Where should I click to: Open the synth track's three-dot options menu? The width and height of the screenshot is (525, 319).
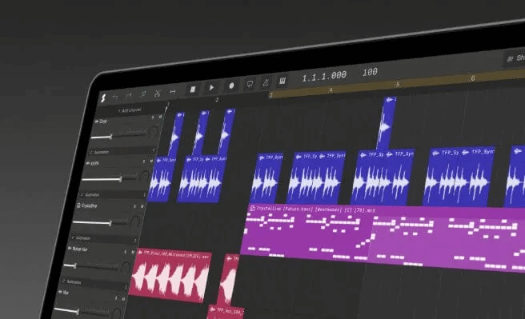click(145, 194)
